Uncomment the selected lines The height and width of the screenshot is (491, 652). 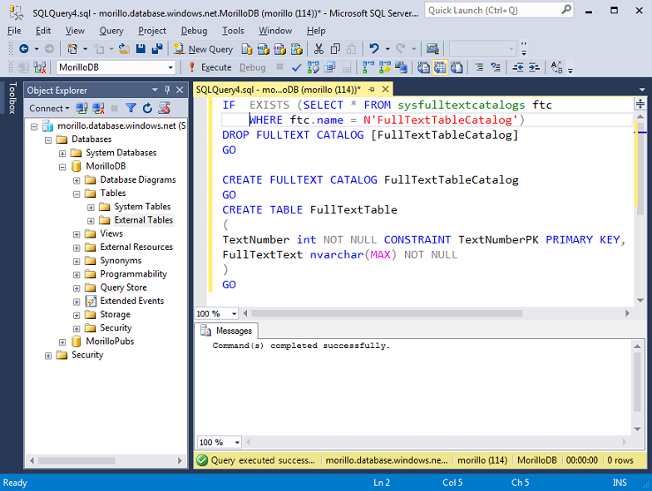pyautogui.click(x=496, y=67)
